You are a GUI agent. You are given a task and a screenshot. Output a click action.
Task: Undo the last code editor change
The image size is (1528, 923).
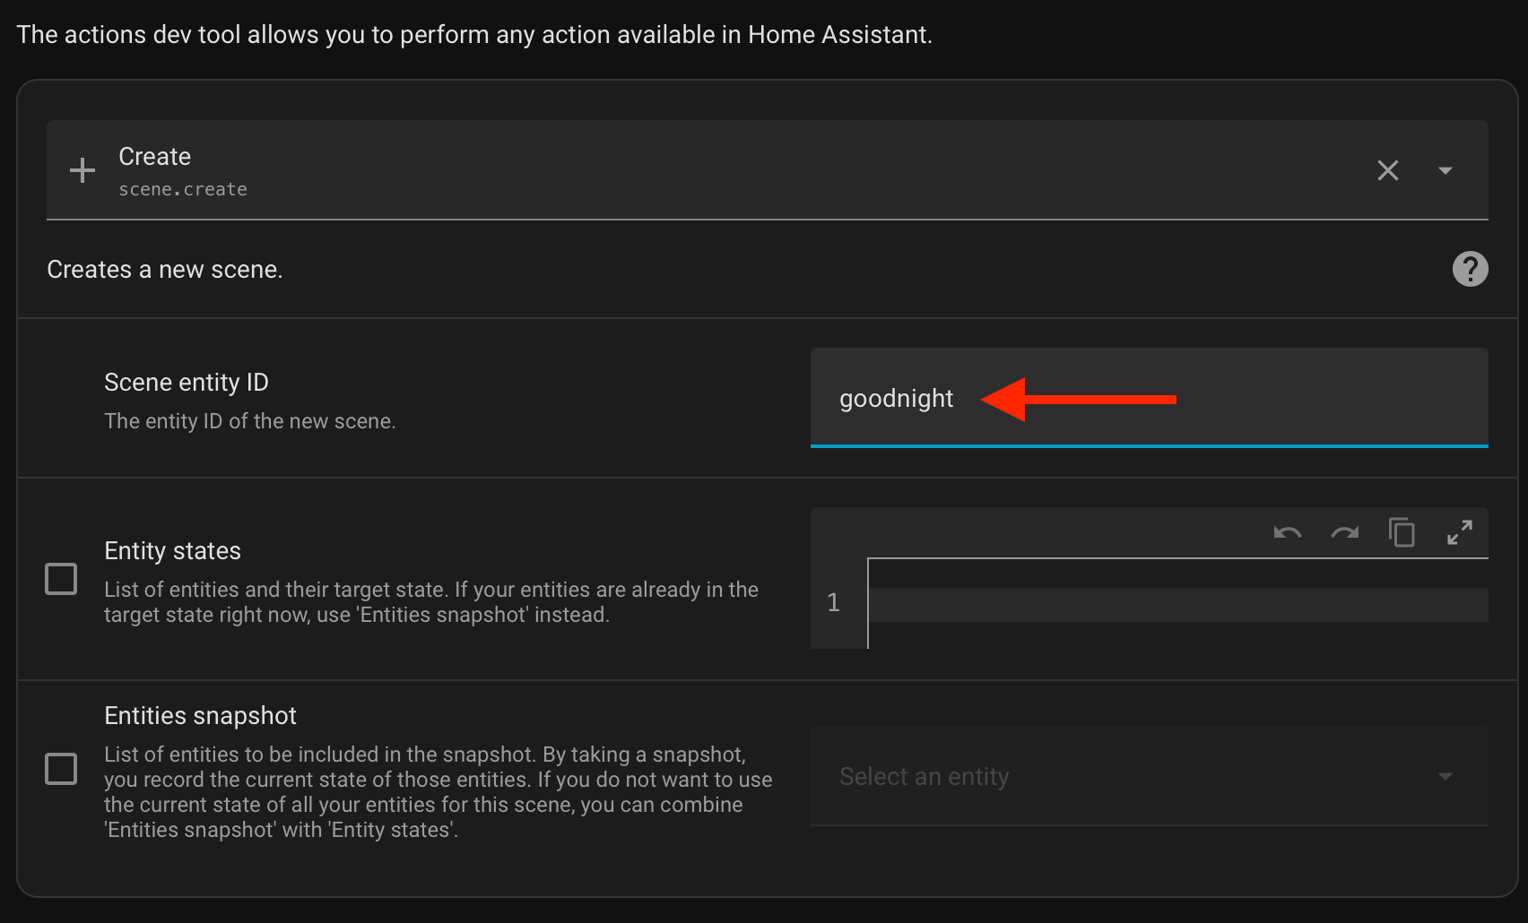(x=1287, y=533)
